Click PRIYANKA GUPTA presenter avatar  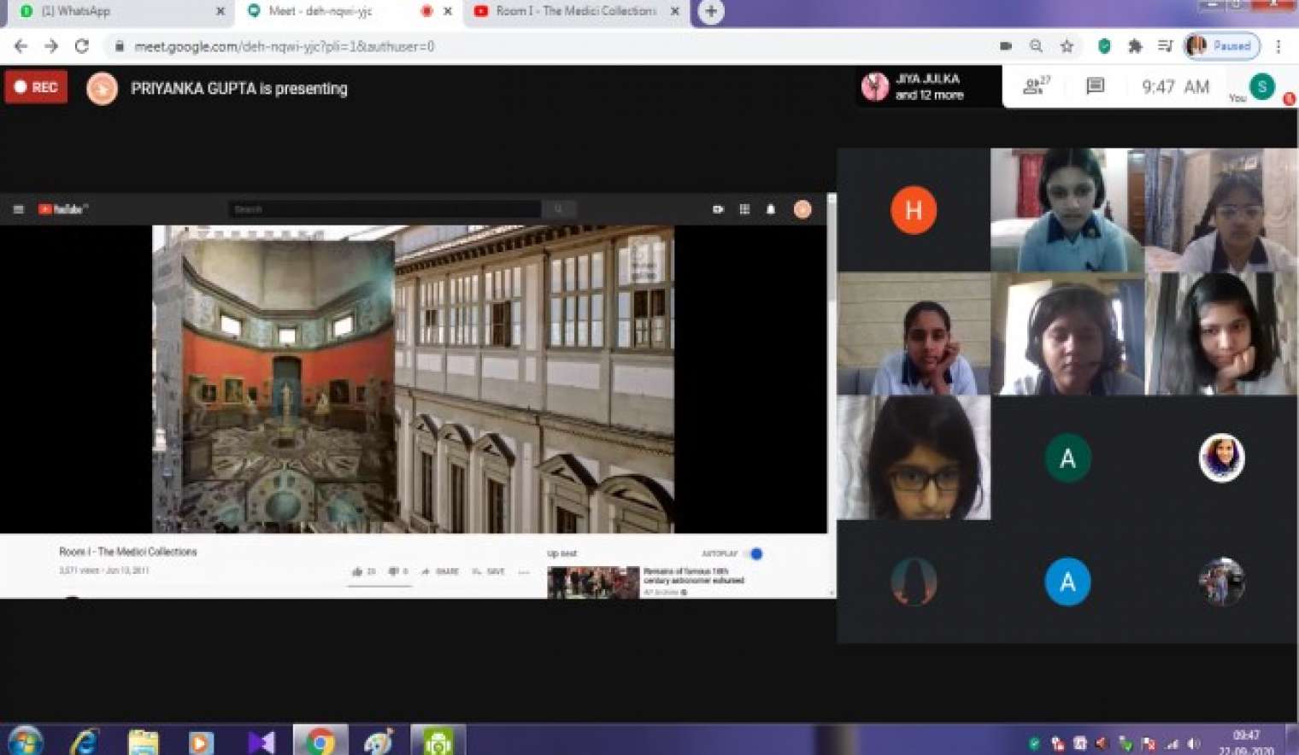(x=102, y=89)
